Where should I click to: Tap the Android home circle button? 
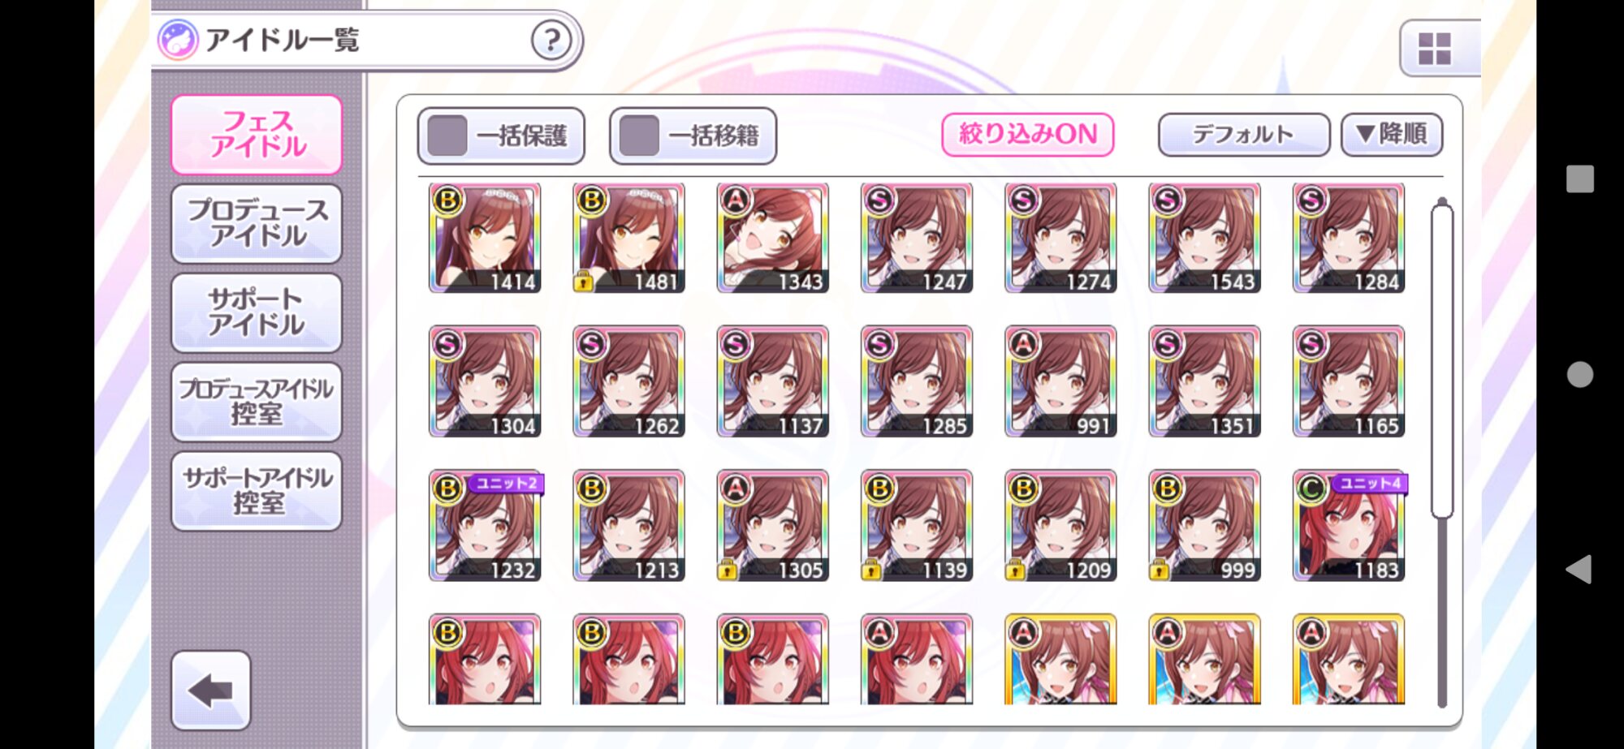pos(1579,374)
